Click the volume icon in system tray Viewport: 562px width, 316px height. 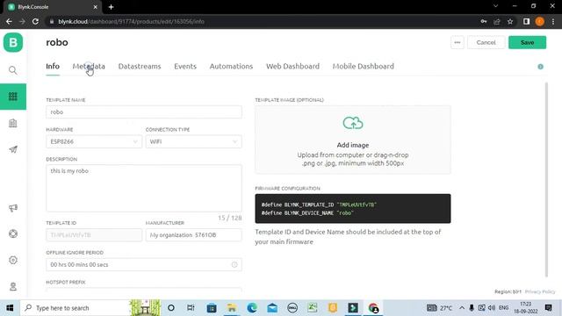(x=492, y=308)
